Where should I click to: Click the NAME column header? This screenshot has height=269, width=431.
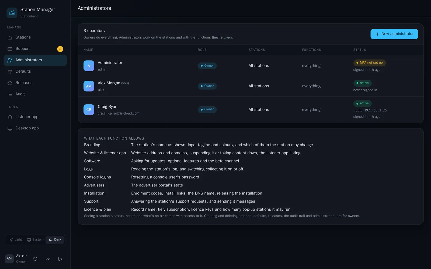coord(88,50)
